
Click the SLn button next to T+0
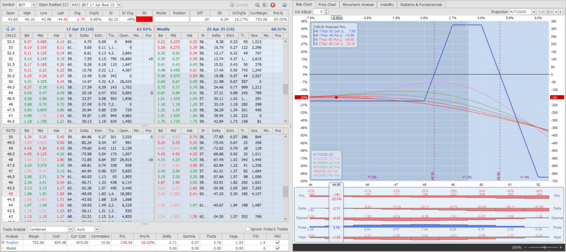point(549,12)
